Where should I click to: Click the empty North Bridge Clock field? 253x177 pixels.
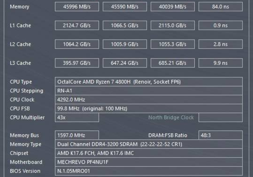pyautogui.click(x=220, y=117)
